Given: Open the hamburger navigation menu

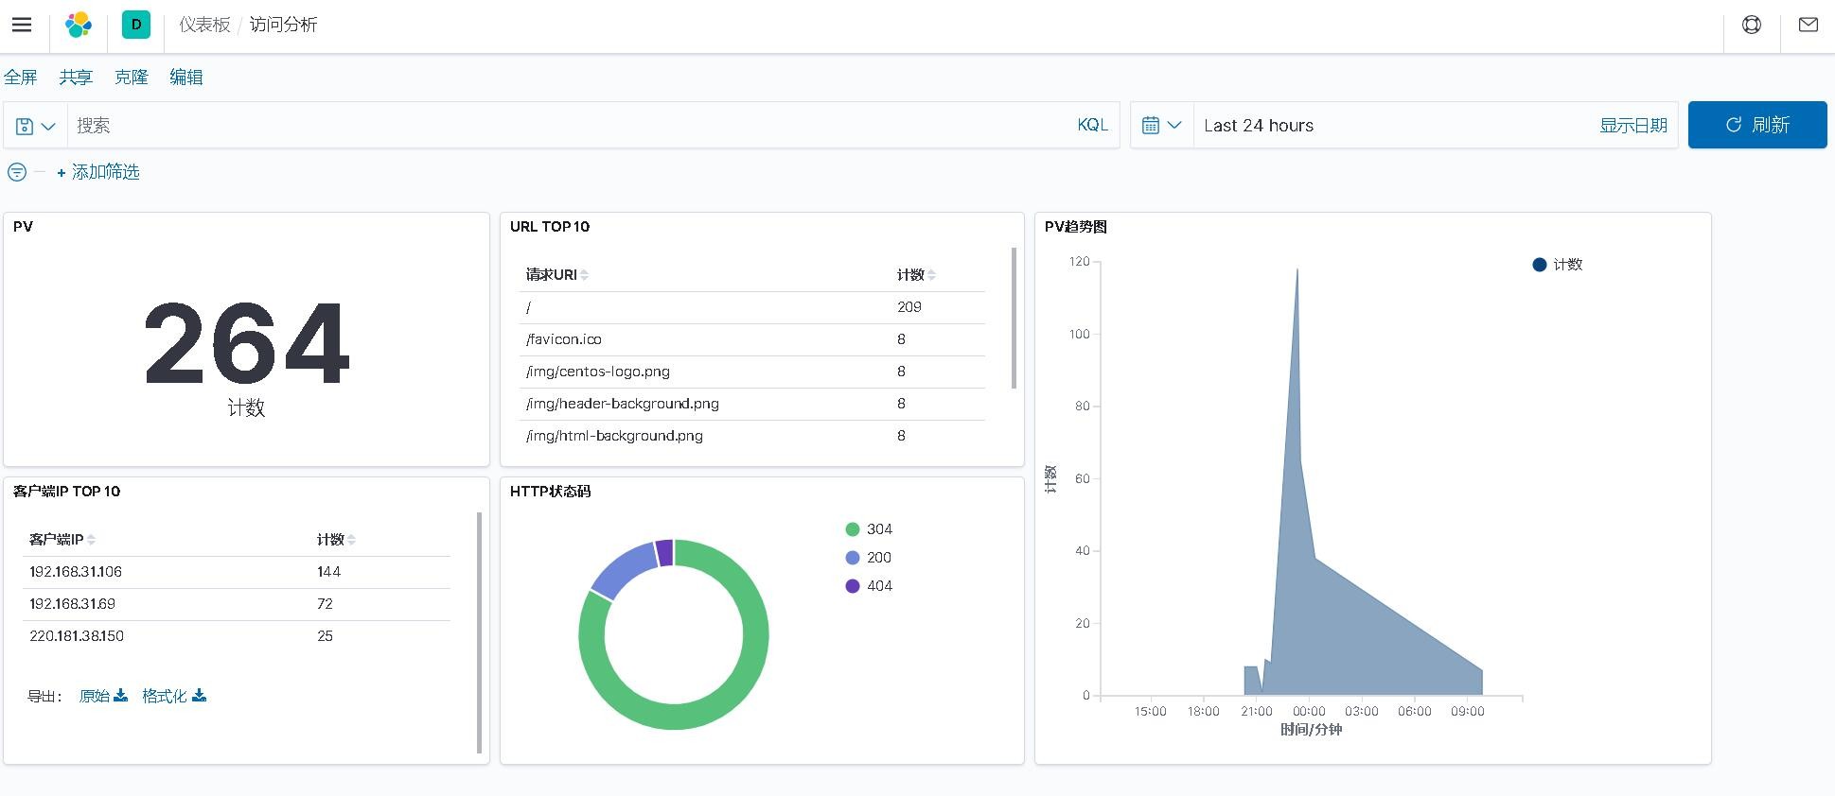Looking at the screenshot, I should tap(22, 25).
